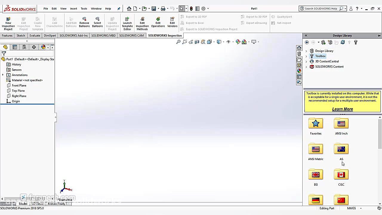This screenshot has width=382, height=215.
Task: Click the Rebuild traffic light icon
Action: (x=191, y=9)
